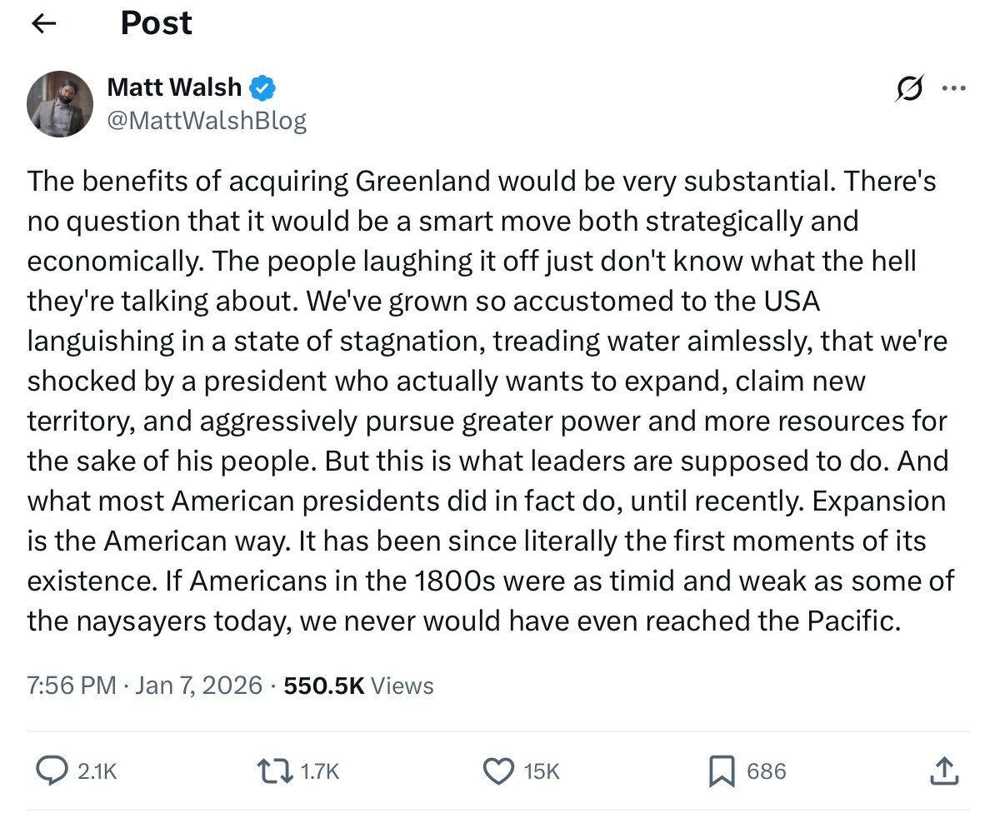Open the repost arrows menu

(276, 771)
